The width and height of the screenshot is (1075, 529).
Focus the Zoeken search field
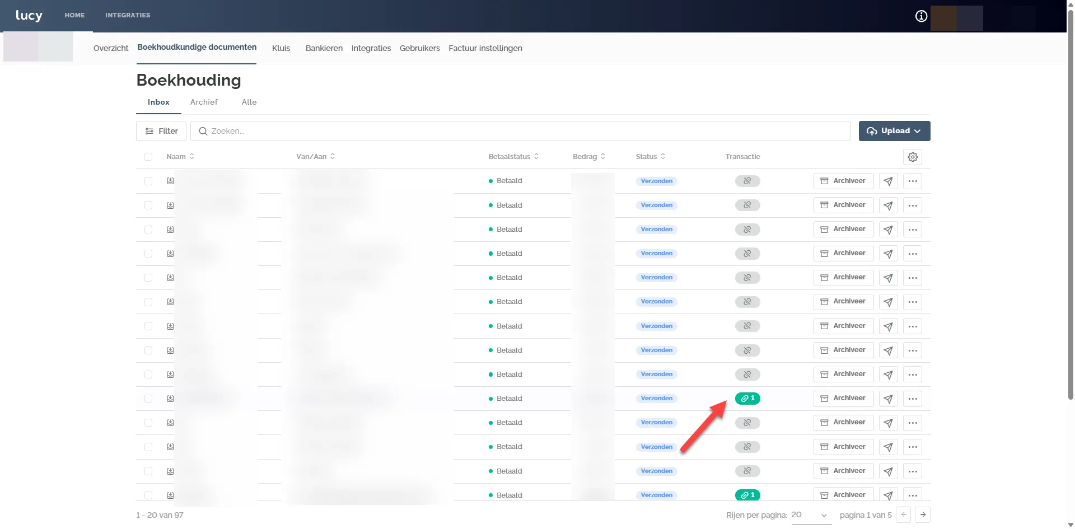pos(520,131)
